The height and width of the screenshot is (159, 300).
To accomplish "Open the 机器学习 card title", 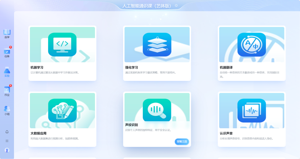I will pos(37,68).
